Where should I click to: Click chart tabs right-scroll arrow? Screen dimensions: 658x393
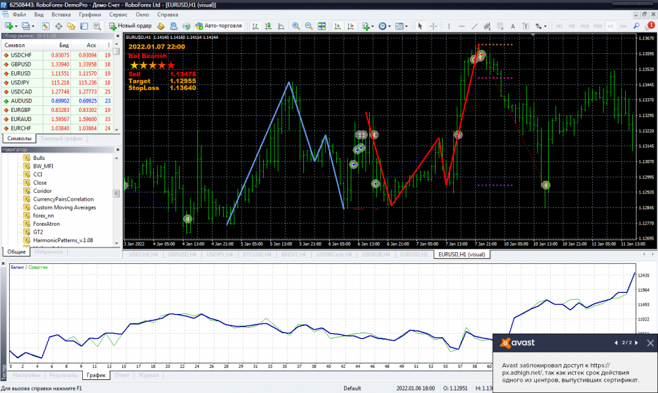click(652, 254)
